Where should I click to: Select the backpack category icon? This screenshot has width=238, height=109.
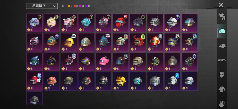tap(222, 103)
